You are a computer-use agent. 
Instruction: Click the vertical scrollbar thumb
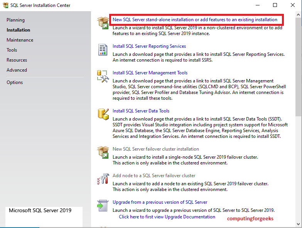(x=299, y=67)
